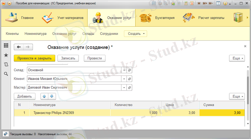Expand the Создать dropdown button

pos(136,34)
